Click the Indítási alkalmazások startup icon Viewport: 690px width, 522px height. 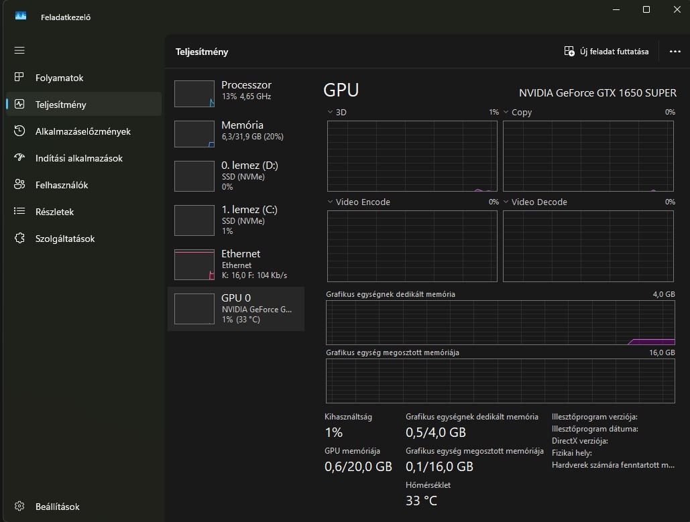tap(19, 158)
